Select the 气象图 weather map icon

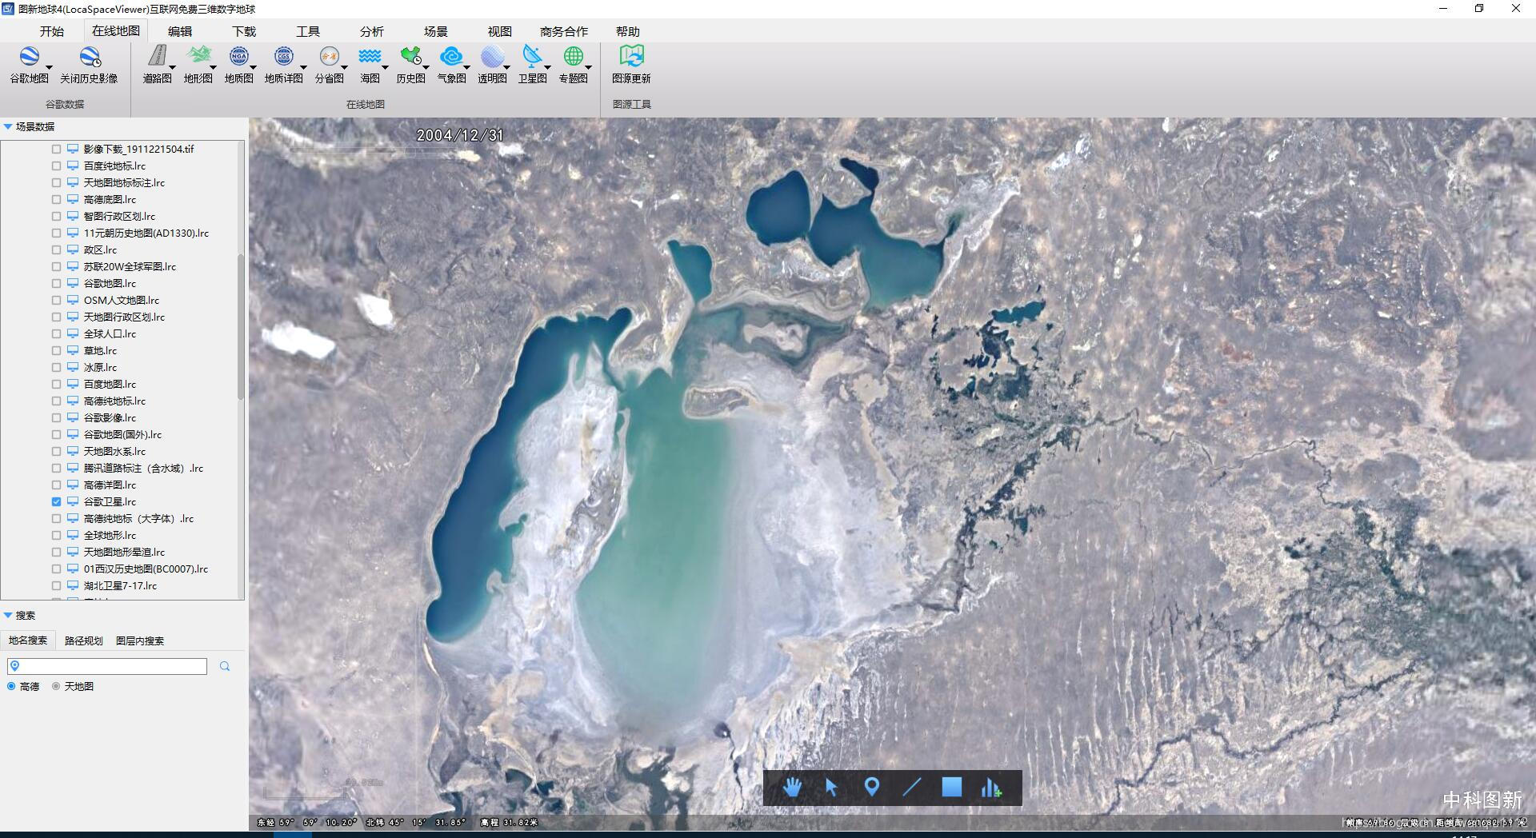(x=451, y=56)
